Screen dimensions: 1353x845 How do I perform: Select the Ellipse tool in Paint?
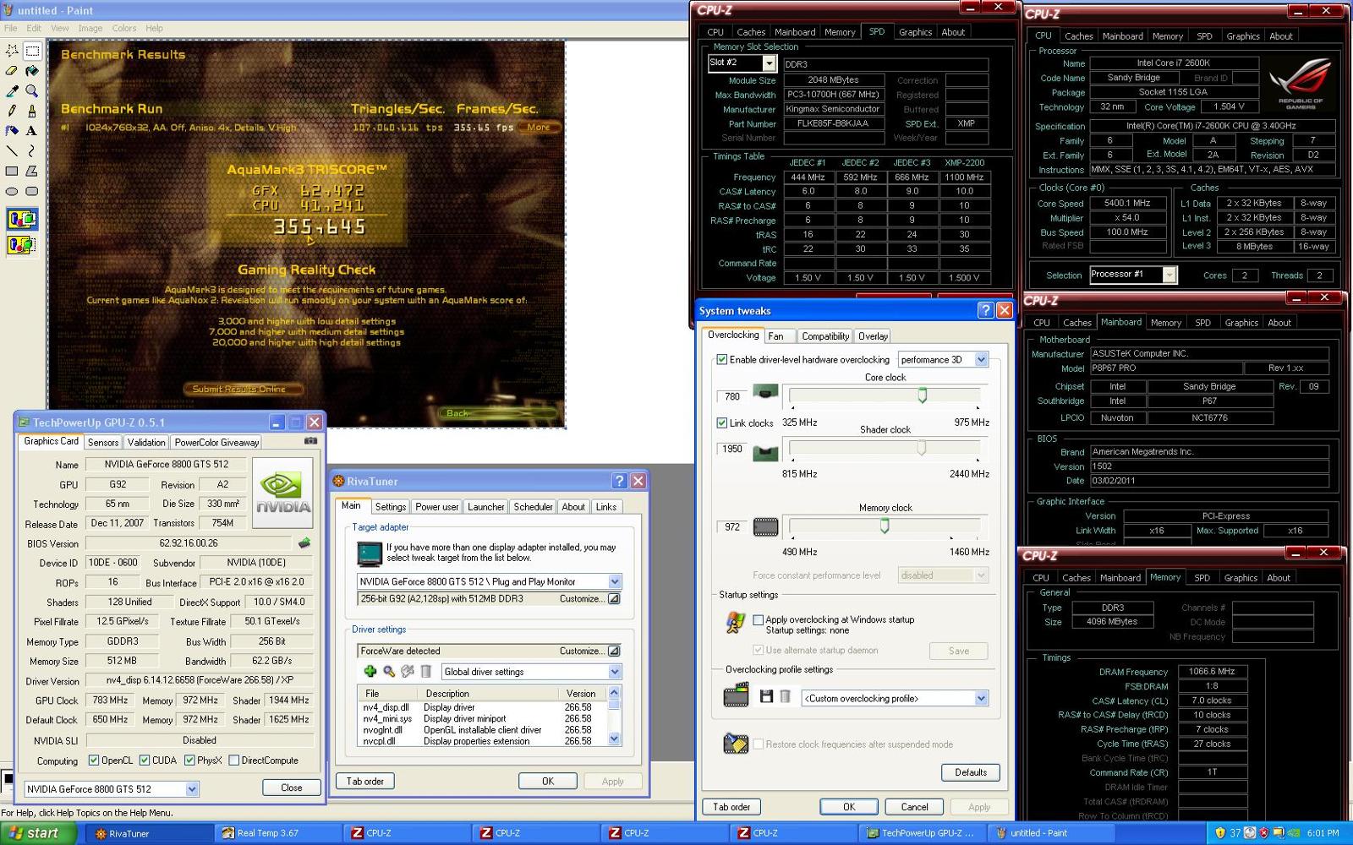[x=12, y=191]
